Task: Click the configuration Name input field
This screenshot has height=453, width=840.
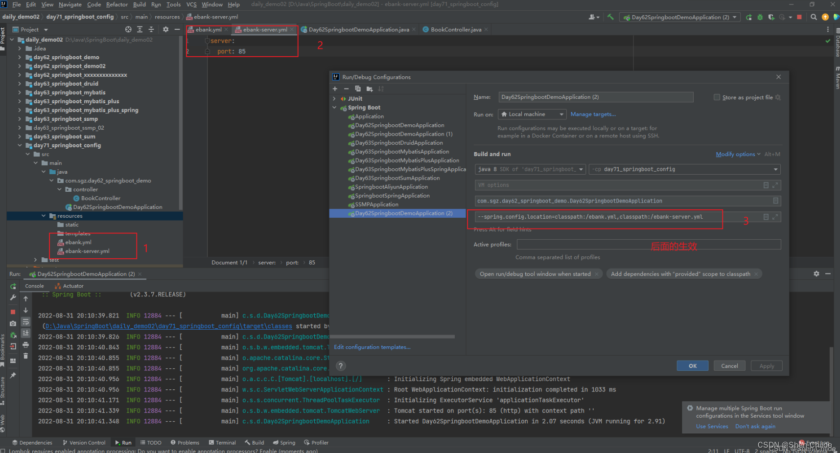Action: (596, 97)
